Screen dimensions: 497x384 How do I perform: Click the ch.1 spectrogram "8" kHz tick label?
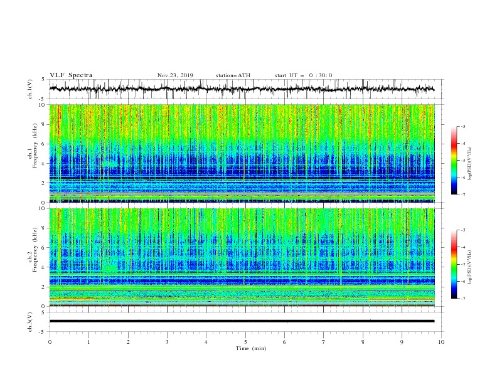(44, 124)
